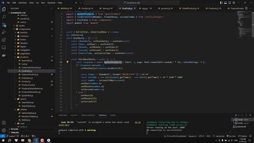Image resolution: width=254 pixels, height=143 pixels.
Task: Toggle Panel layout icon in title bar
Action: [225, 3]
